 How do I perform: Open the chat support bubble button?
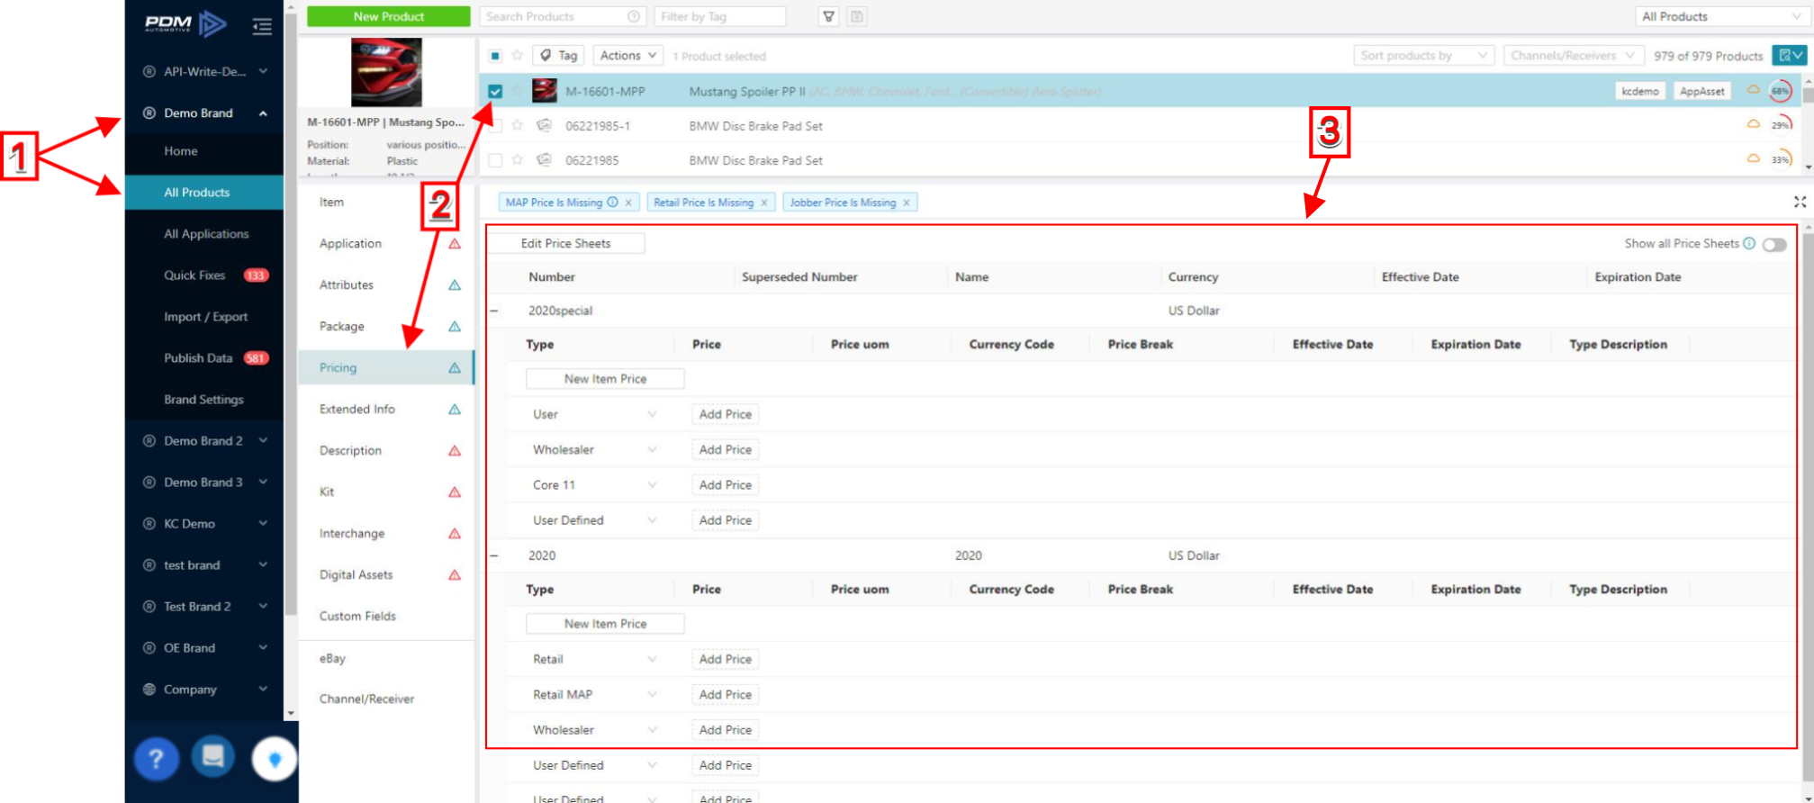212,756
